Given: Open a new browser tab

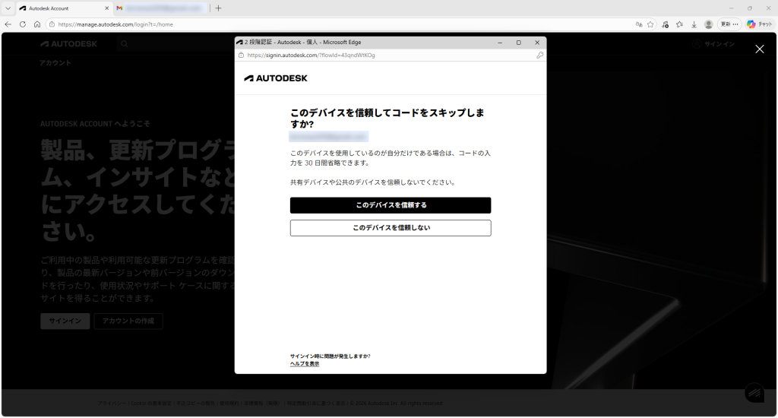Looking at the screenshot, I should 219,8.
